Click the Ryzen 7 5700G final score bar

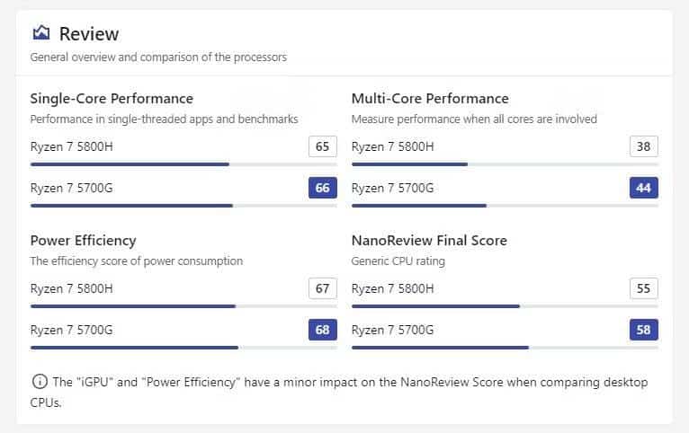pos(505,348)
